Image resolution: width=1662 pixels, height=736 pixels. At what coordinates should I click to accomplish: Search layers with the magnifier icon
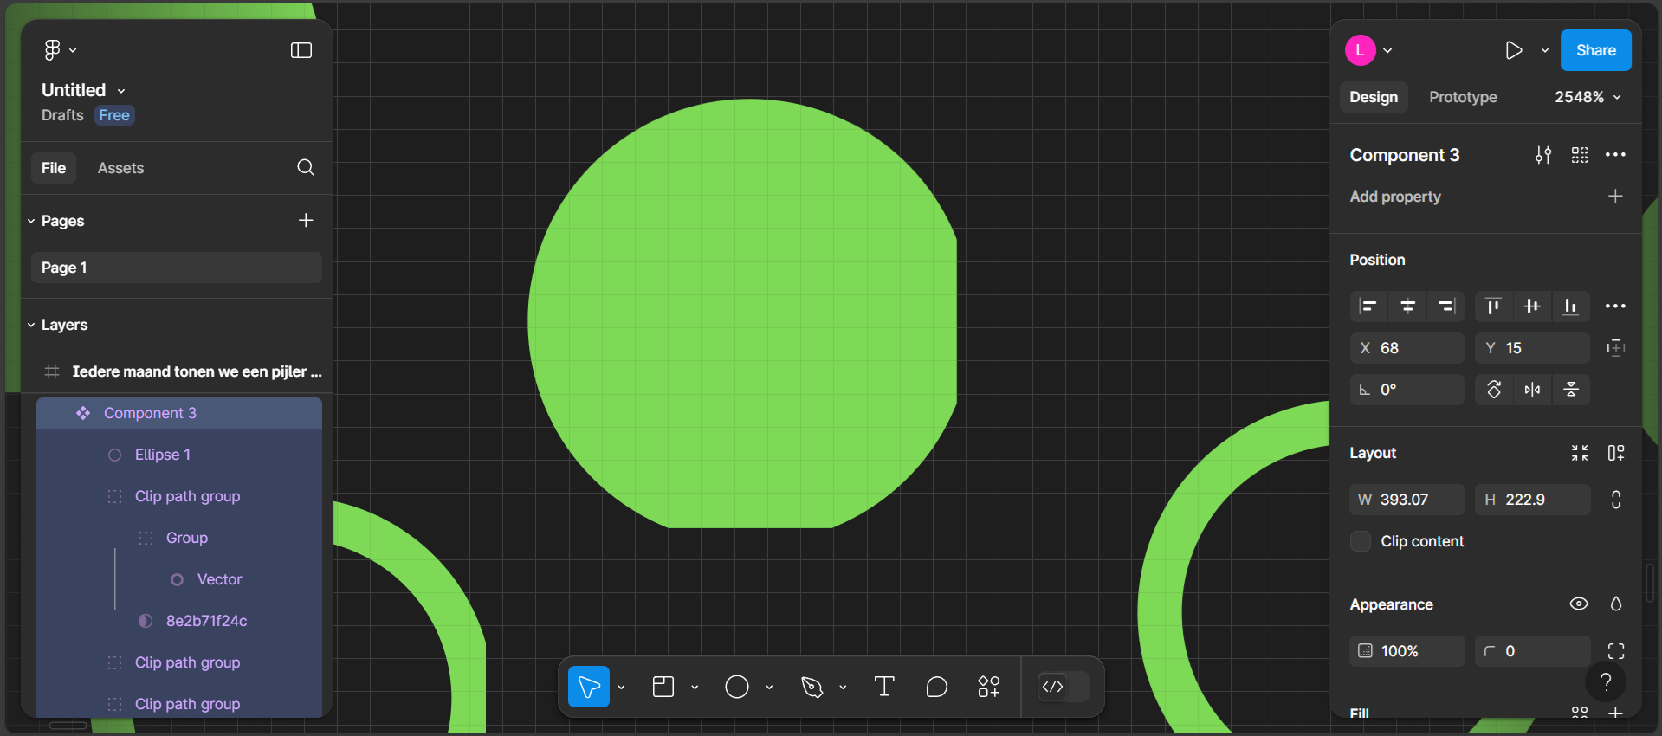[306, 167]
